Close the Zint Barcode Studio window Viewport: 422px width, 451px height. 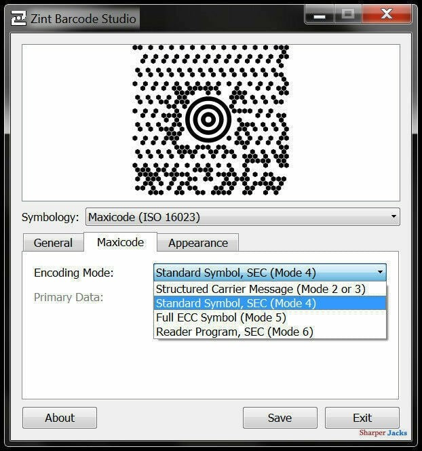pos(387,15)
